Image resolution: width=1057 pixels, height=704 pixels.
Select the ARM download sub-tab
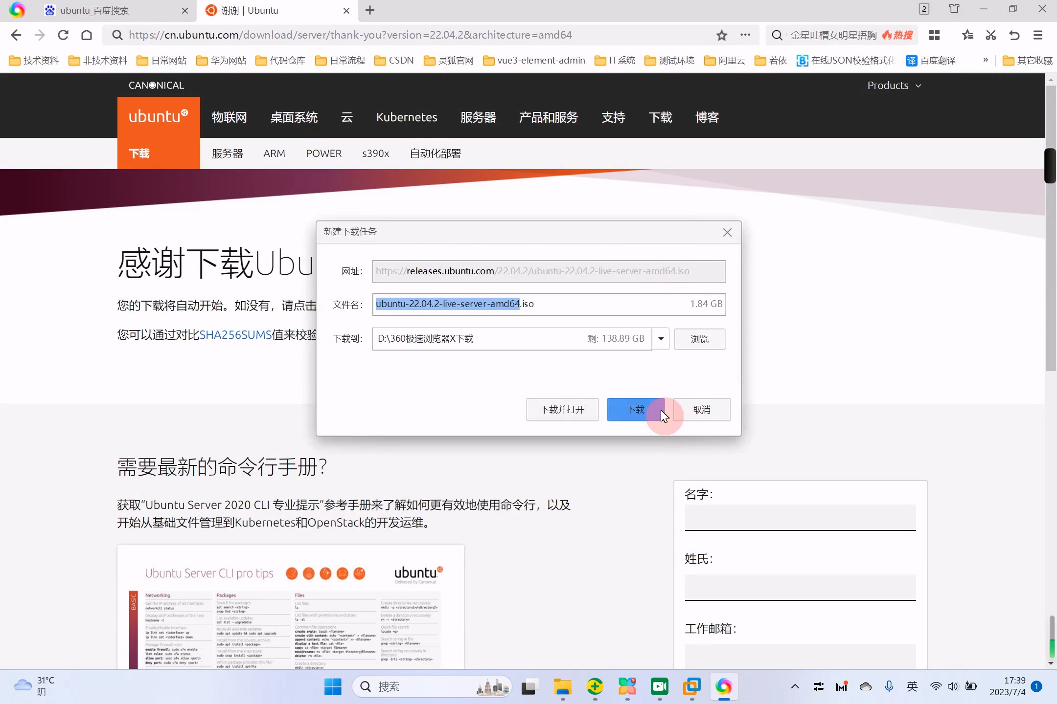tap(274, 154)
